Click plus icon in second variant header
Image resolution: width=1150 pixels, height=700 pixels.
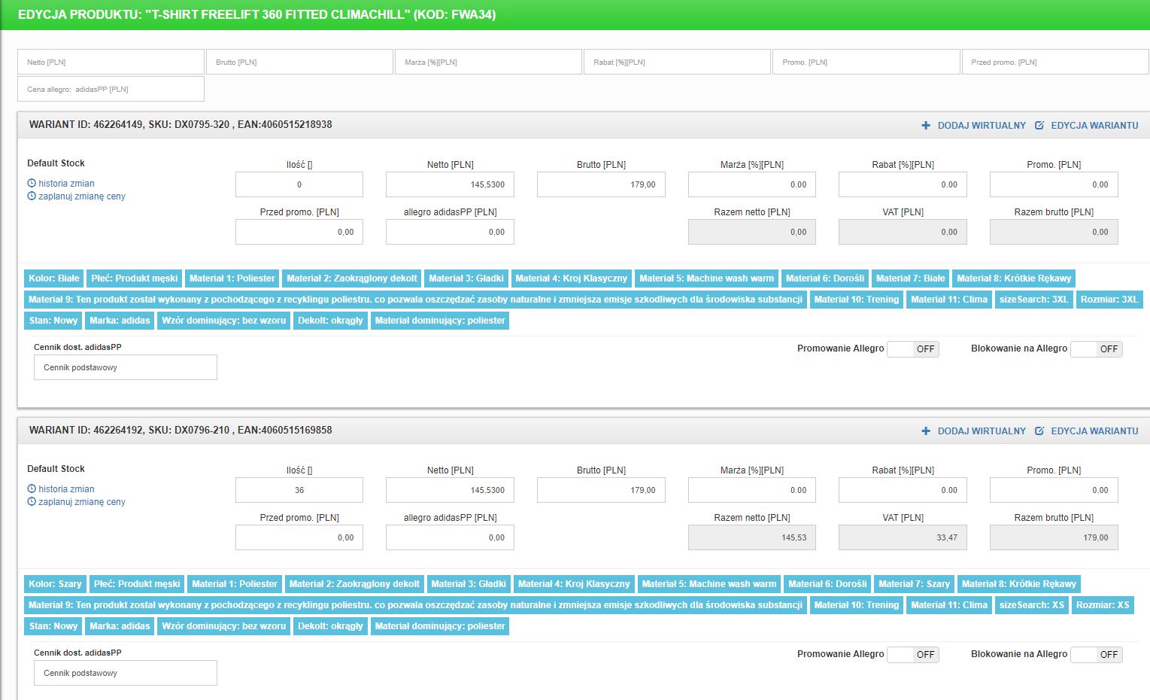pyautogui.click(x=926, y=431)
